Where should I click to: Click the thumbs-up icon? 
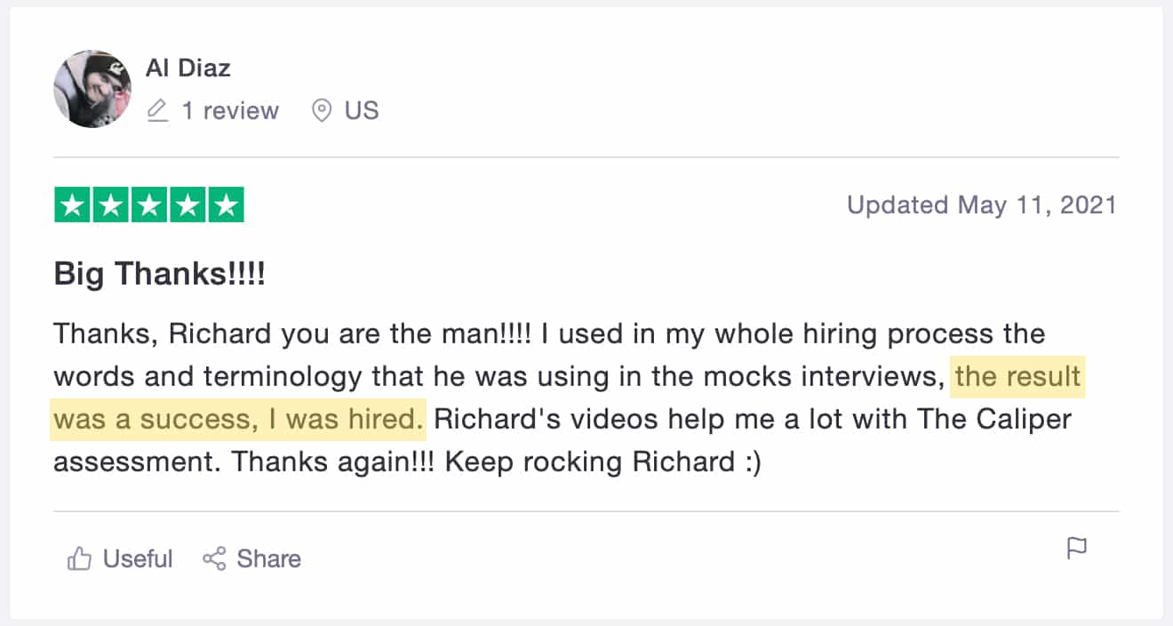[x=80, y=559]
